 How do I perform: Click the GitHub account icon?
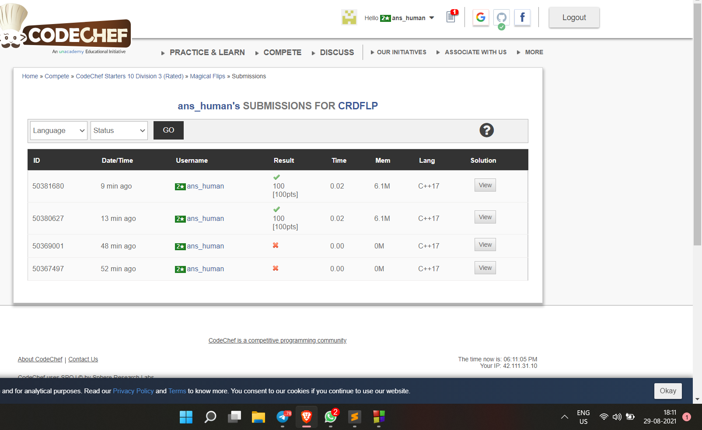pos(502,18)
